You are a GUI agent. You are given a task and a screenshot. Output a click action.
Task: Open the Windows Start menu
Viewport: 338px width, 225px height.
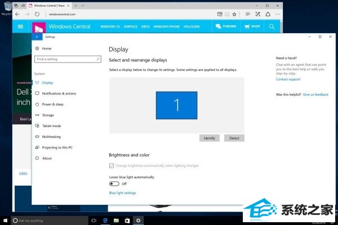[6, 220]
